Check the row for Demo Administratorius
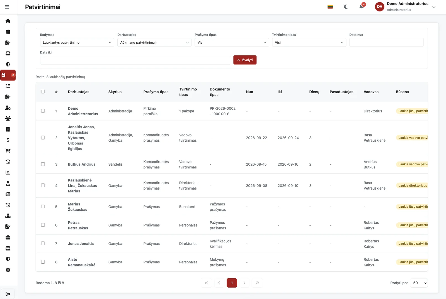The height and width of the screenshot is (299, 446). 43,111
